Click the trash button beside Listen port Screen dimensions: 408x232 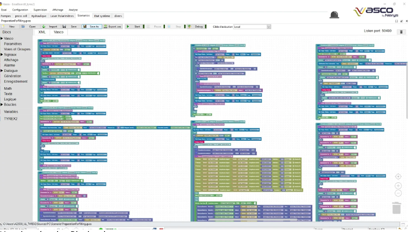(401, 32)
